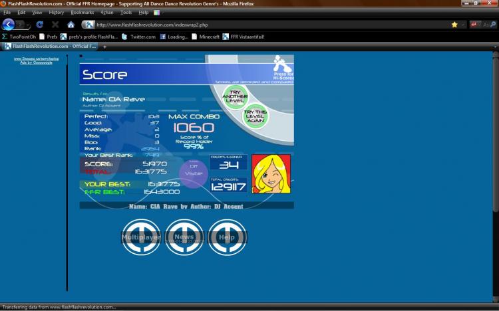Toggle the purple Visible on/off circle
The image size is (499, 311).
pyautogui.click(x=194, y=173)
